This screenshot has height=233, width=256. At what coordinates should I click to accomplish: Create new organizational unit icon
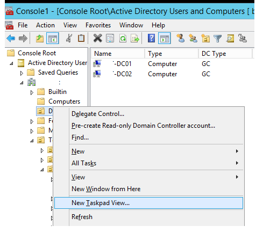tap(205, 38)
